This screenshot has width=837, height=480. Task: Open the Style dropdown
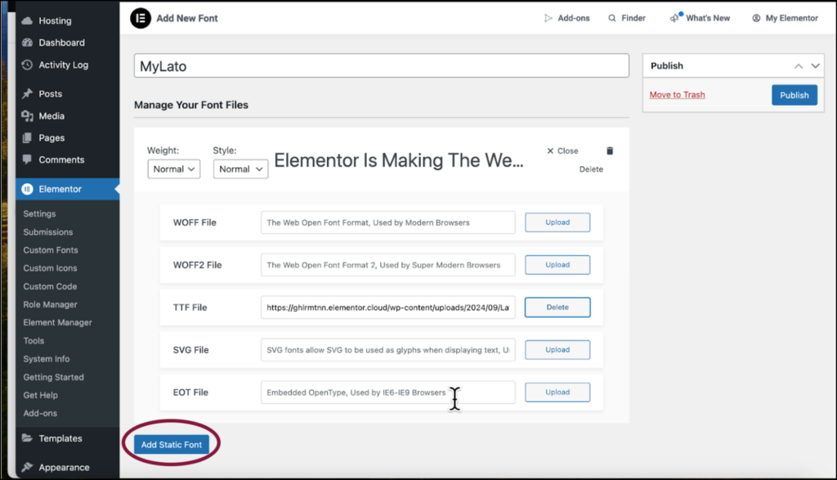coord(241,169)
